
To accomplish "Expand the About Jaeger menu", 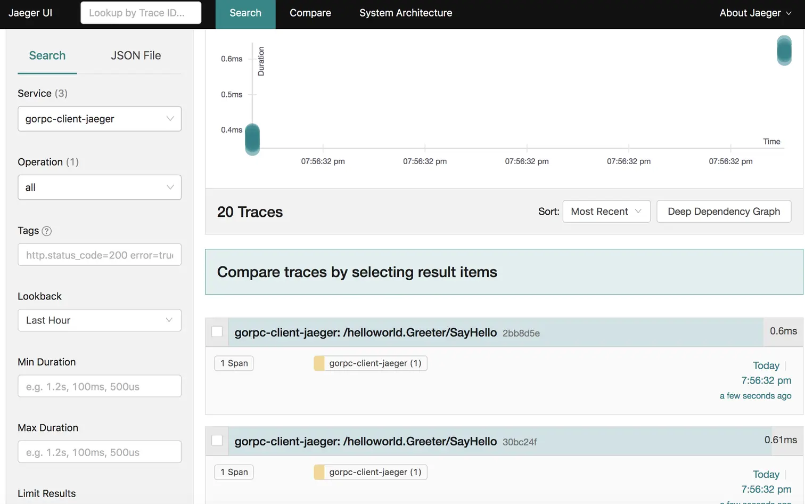I will click(755, 13).
